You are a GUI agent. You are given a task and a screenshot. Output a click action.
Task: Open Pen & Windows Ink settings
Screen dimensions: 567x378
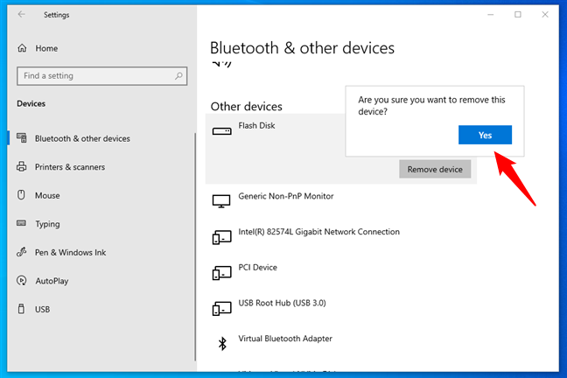click(x=71, y=253)
